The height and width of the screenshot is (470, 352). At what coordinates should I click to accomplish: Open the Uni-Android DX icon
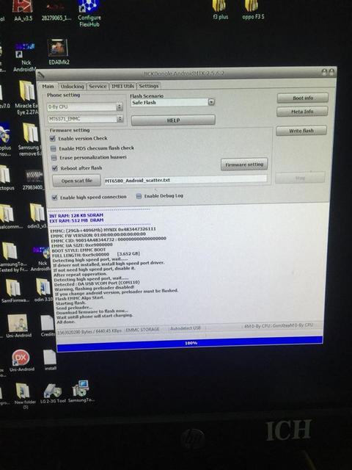tap(21, 361)
